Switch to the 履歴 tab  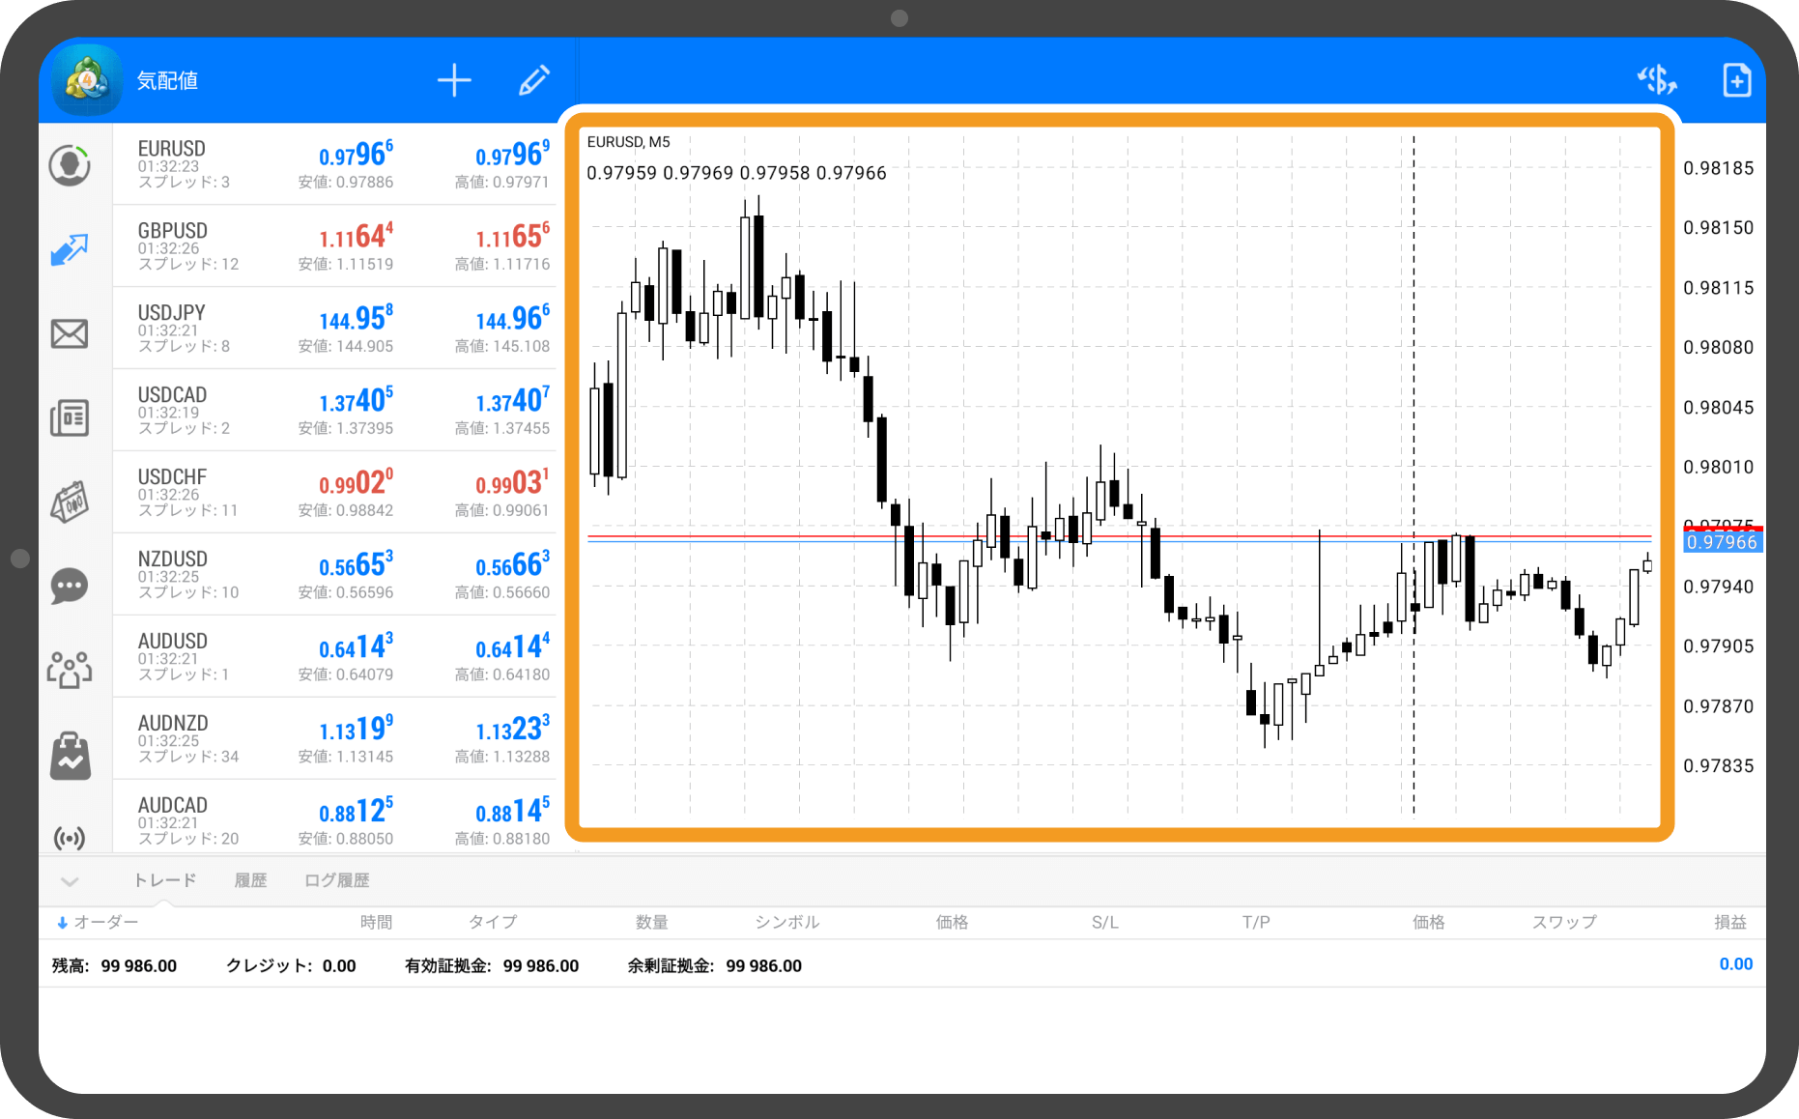250,880
